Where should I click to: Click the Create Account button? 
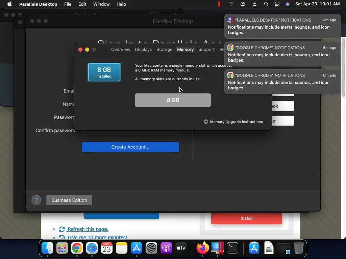pyautogui.click(x=130, y=147)
